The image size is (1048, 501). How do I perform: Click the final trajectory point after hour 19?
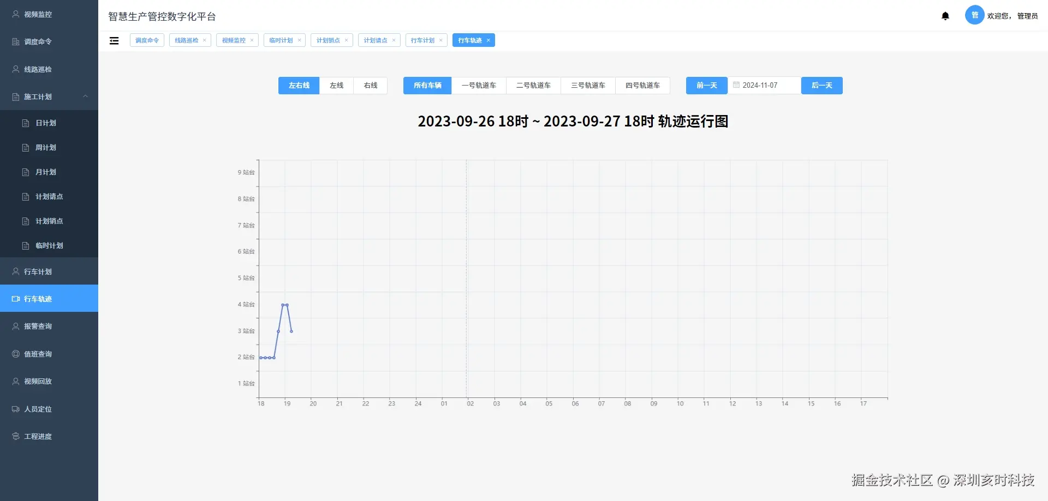(x=291, y=331)
